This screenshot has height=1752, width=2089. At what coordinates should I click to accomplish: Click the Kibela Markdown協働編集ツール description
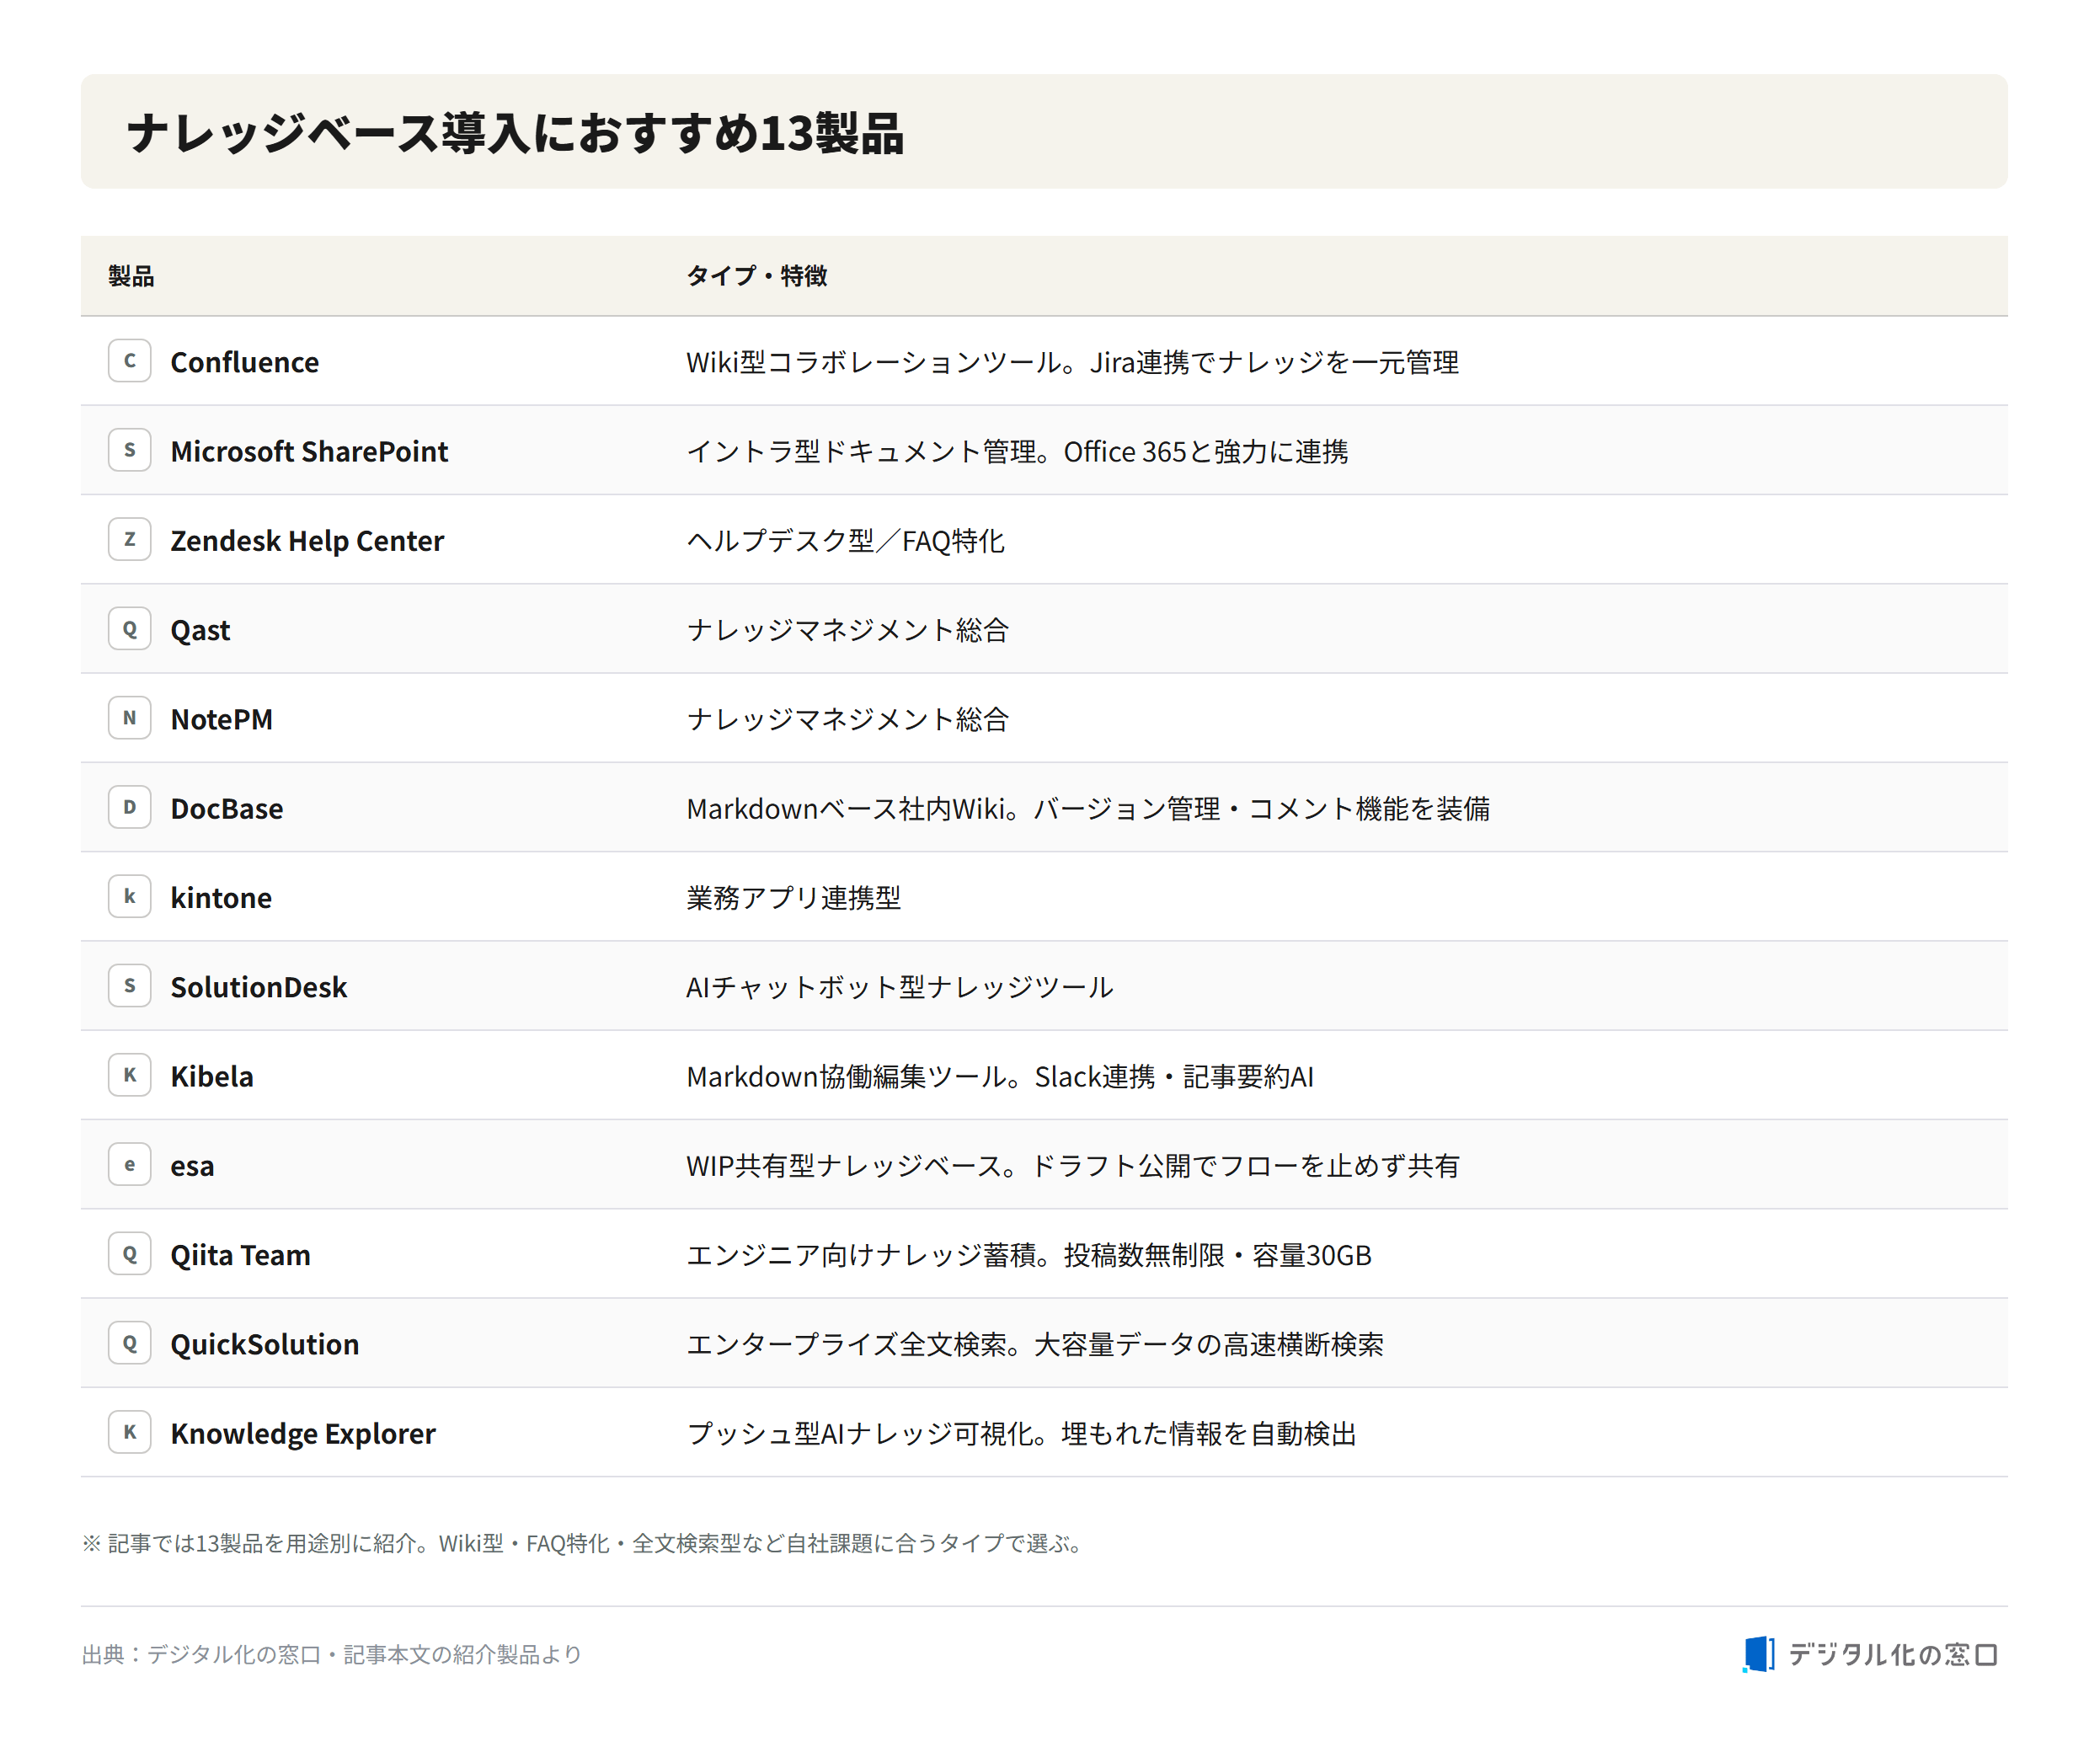pos(1000,1076)
